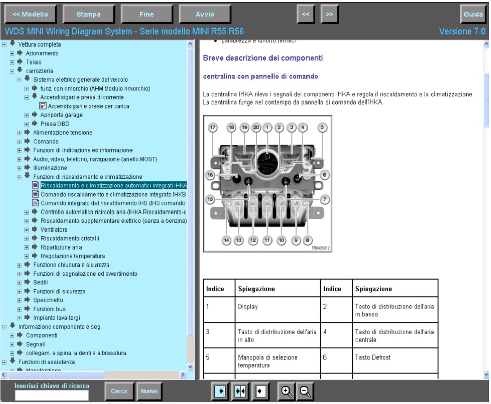Click the search keyword input field
Viewport: 491px width, 404px height.
click(52, 396)
